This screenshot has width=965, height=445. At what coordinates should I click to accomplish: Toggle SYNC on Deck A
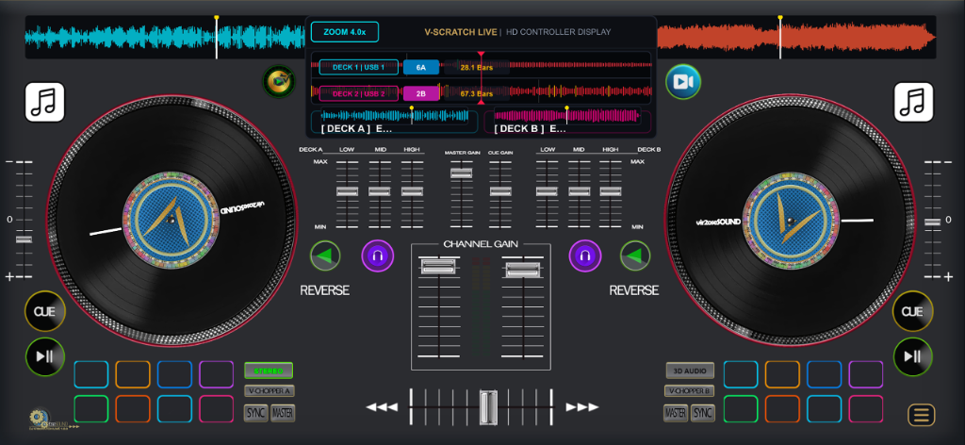coord(256,413)
